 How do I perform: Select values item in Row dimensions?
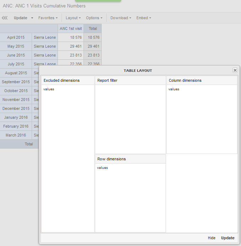pos(102,168)
